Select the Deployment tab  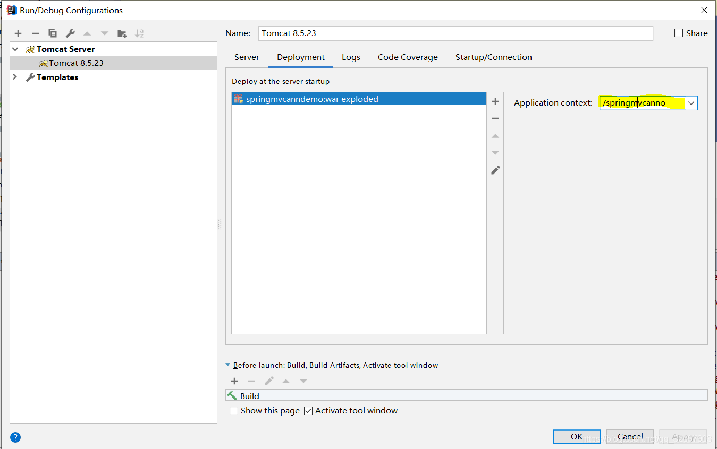301,57
